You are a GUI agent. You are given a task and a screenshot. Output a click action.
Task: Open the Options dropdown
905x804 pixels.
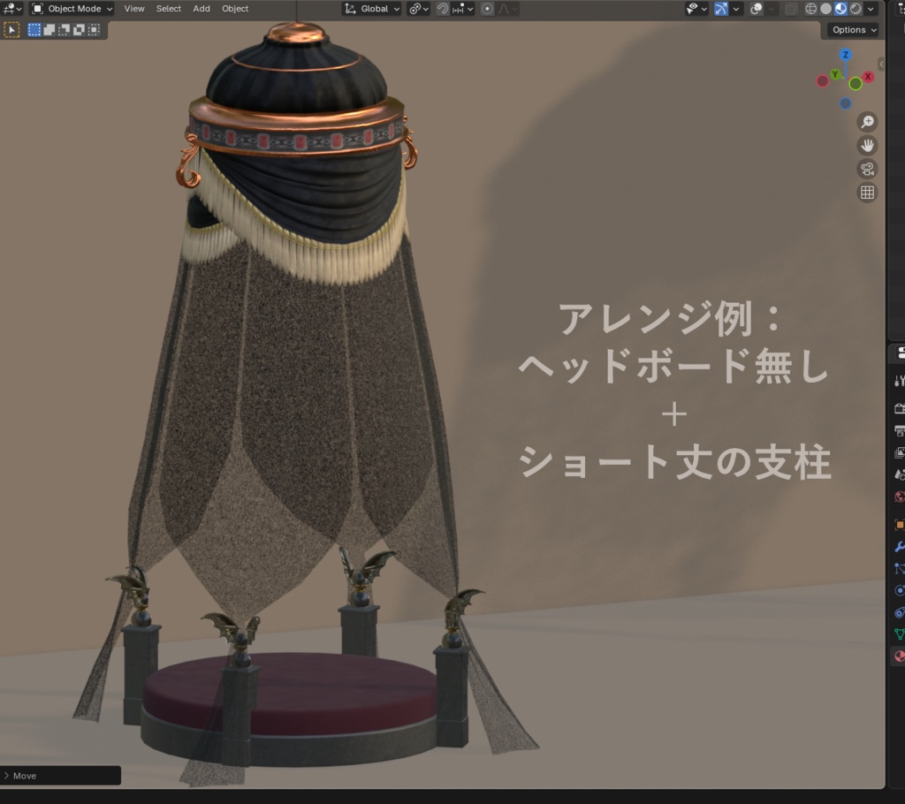tap(853, 30)
